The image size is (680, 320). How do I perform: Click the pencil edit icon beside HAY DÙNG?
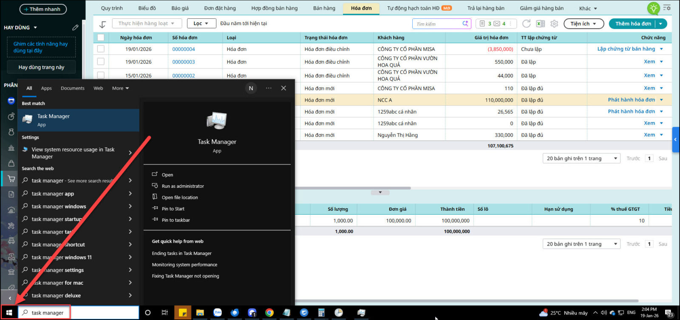click(75, 28)
